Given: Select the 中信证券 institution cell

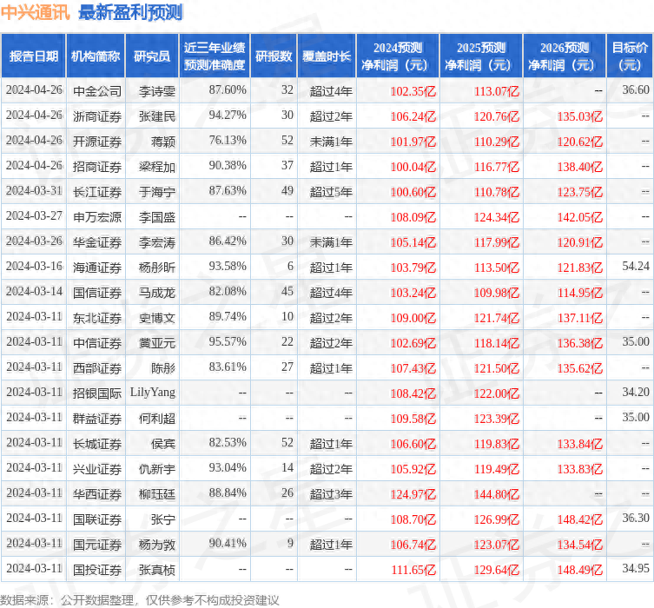Looking at the screenshot, I should click(97, 343).
